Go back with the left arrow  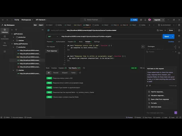(x=7, y=20)
